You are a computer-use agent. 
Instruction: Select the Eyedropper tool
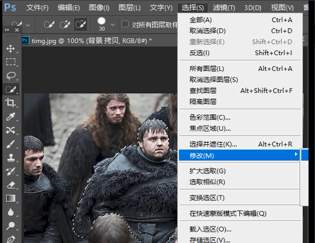coord(11,117)
